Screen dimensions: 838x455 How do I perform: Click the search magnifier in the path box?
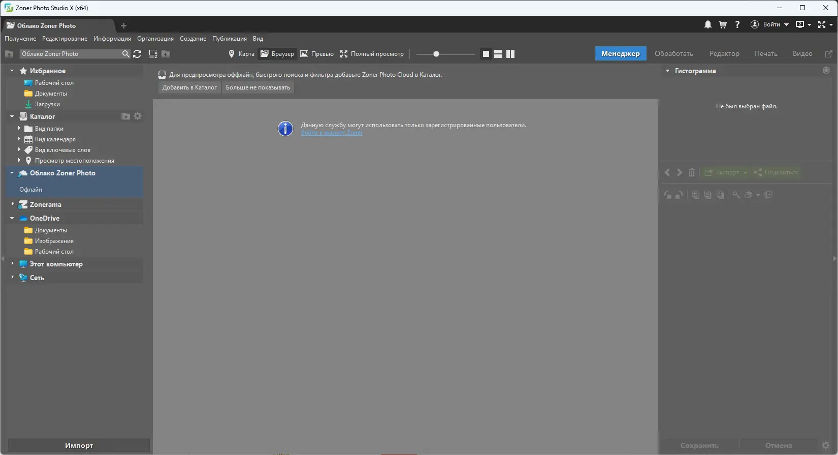[x=125, y=54]
